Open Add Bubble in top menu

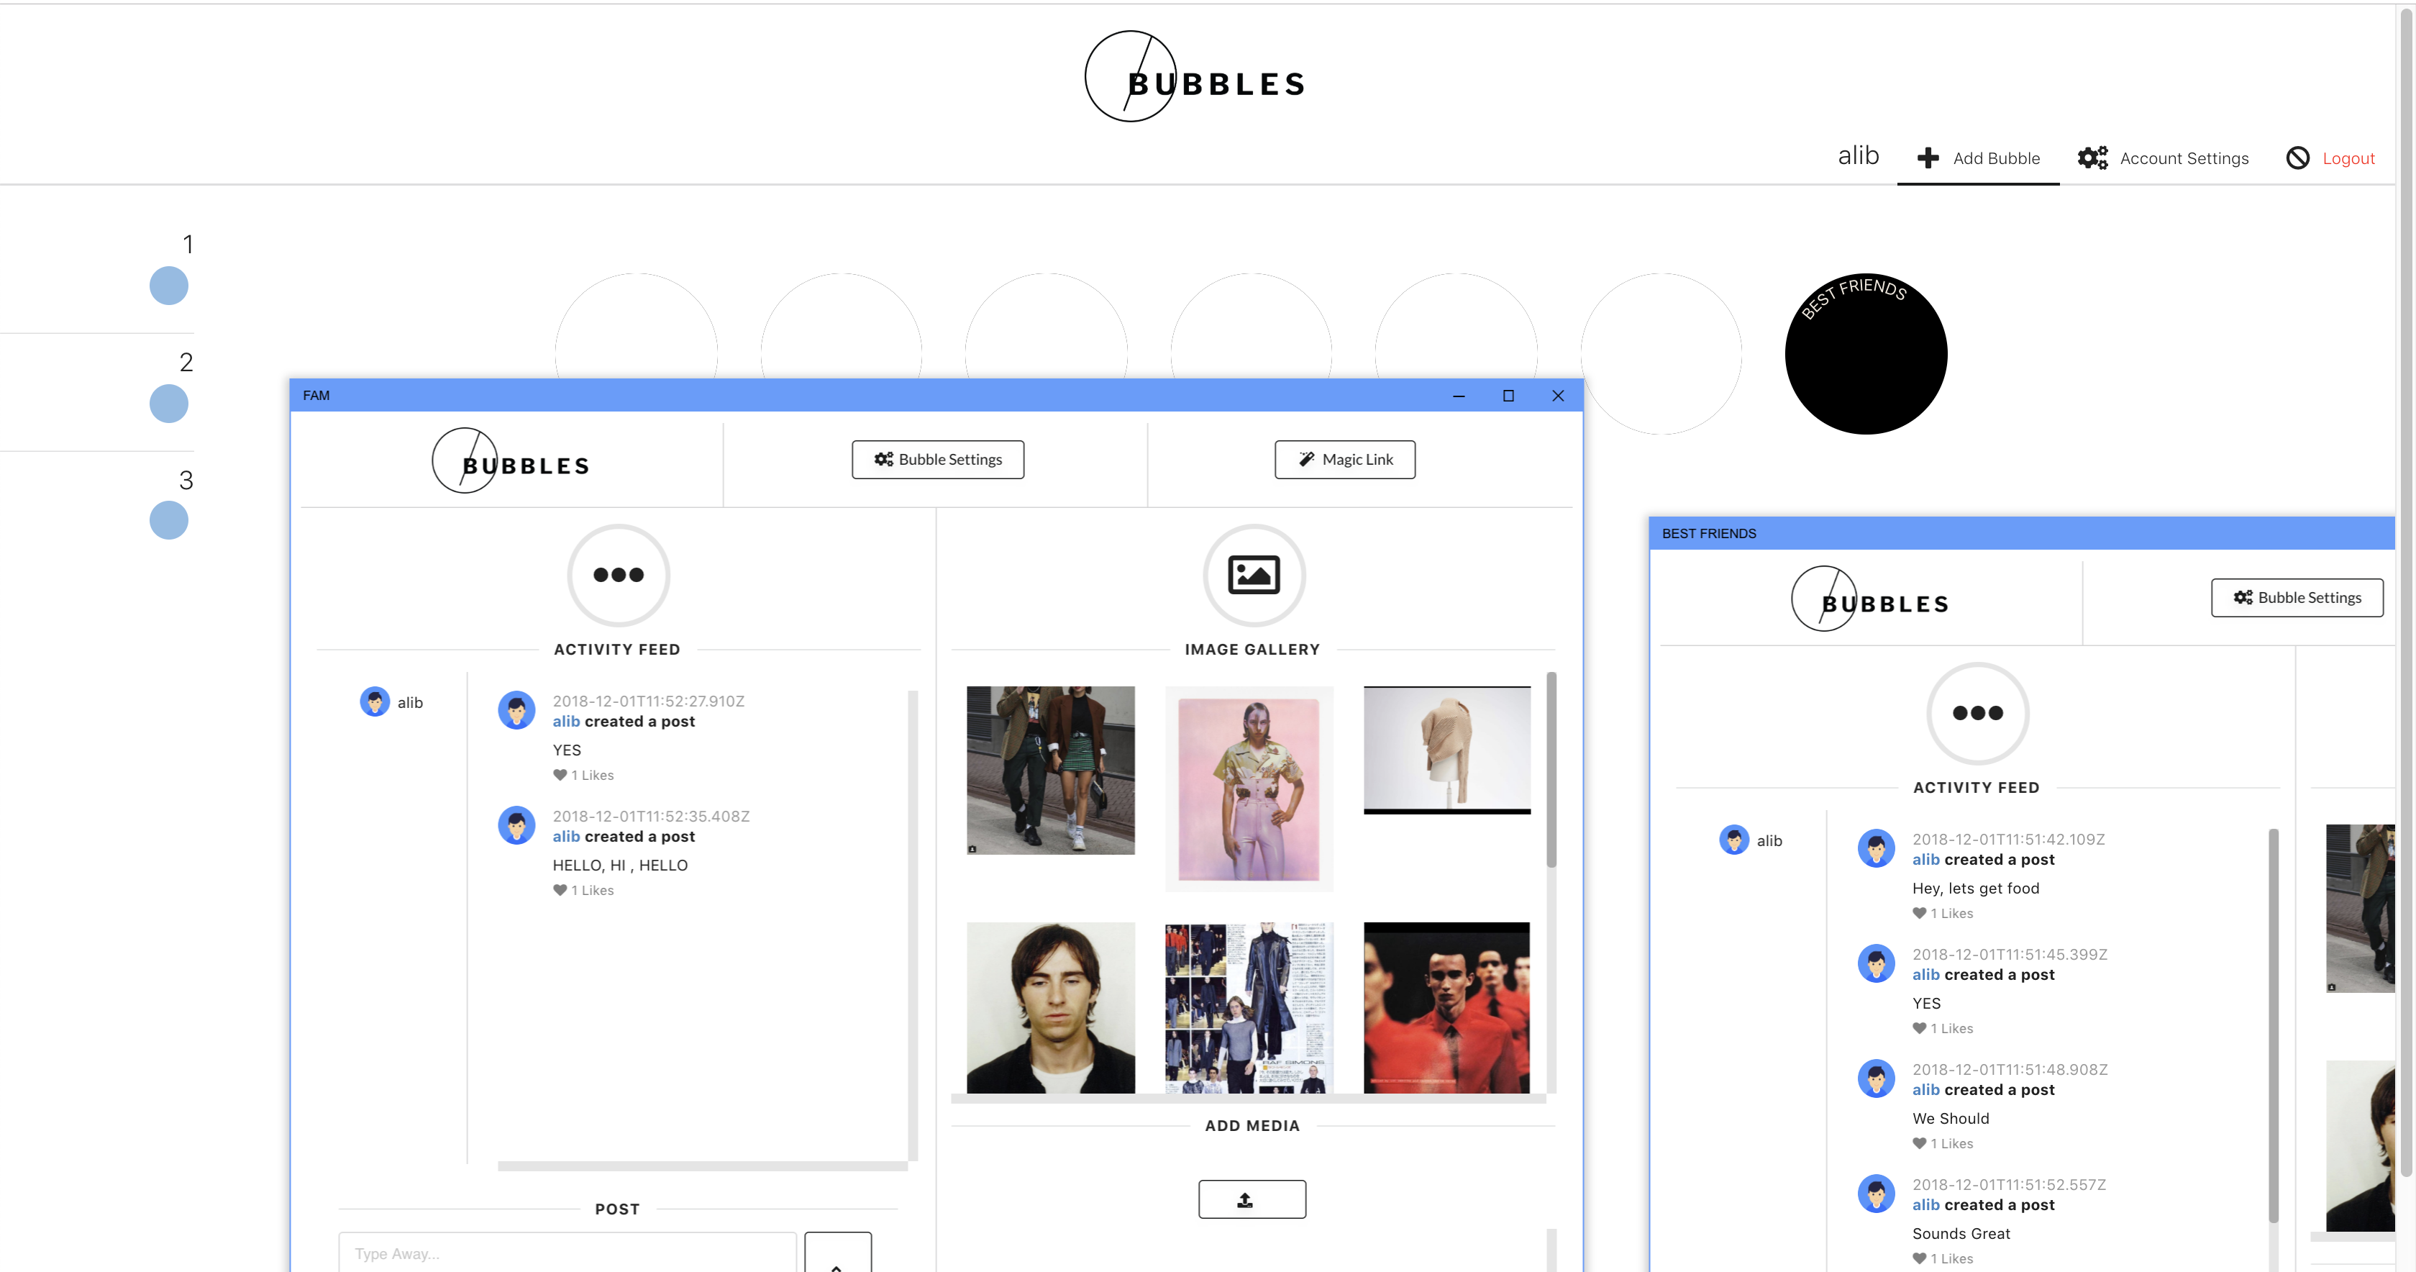point(1978,158)
